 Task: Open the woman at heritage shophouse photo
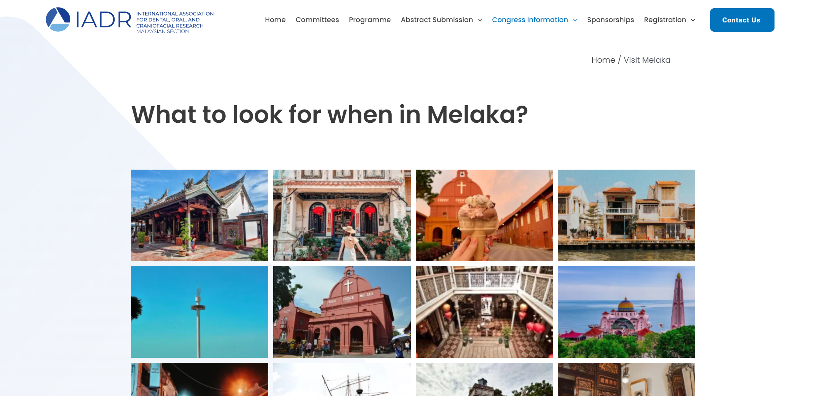pyautogui.click(x=342, y=215)
